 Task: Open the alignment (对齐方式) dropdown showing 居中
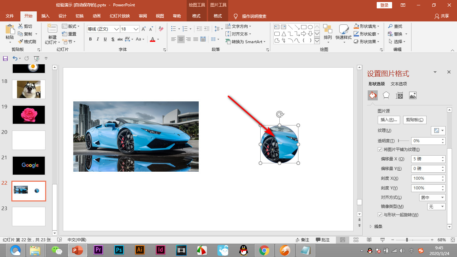click(432, 197)
